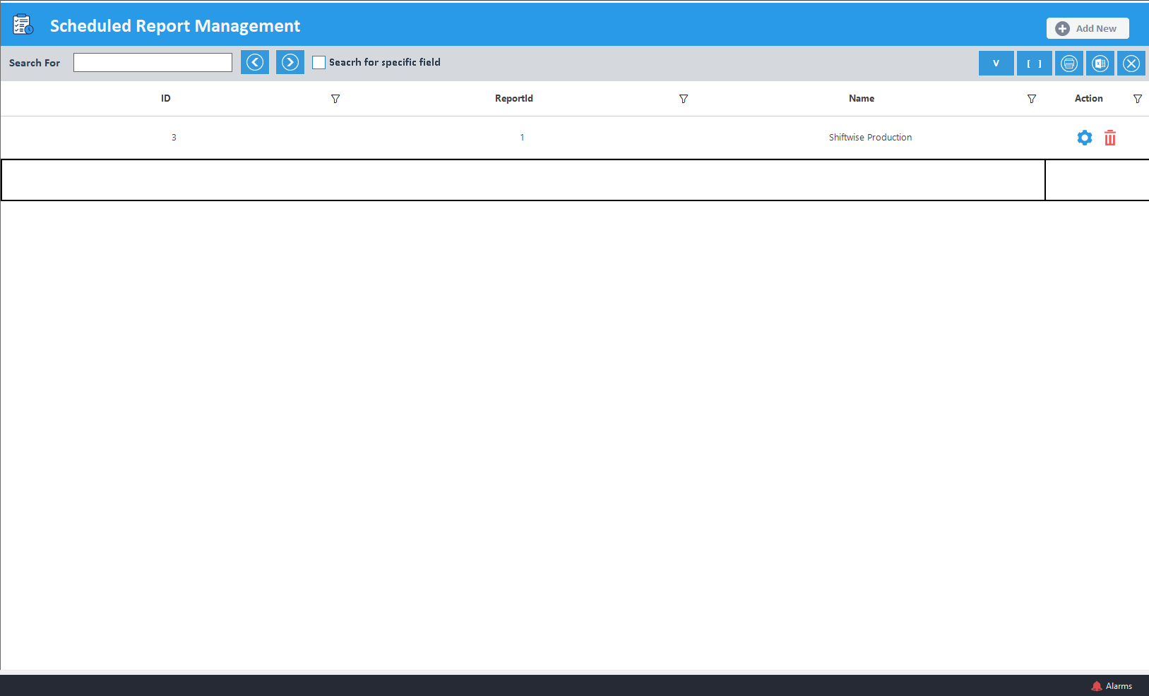Click the Scheduled Report clipboard icon
The height and width of the screenshot is (696, 1149).
point(23,25)
